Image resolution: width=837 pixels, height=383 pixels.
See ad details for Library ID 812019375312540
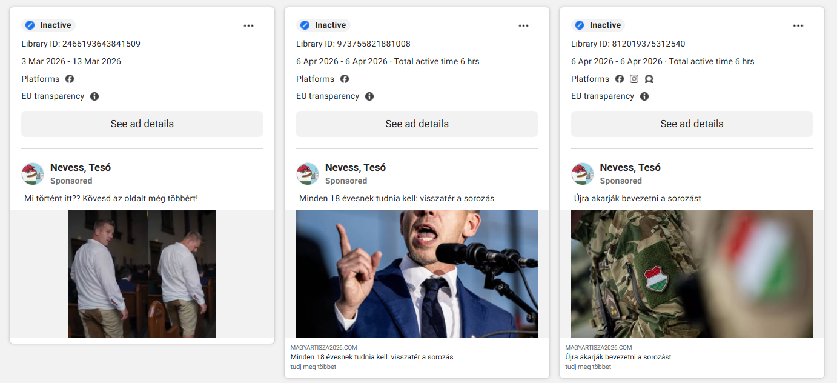click(x=692, y=124)
